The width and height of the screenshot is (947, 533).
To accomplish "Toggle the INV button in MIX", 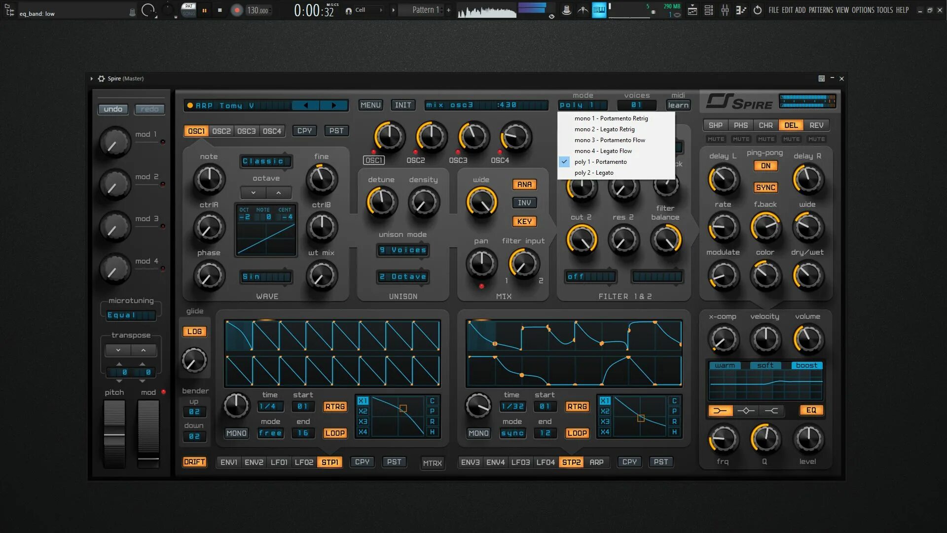I will point(524,203).
